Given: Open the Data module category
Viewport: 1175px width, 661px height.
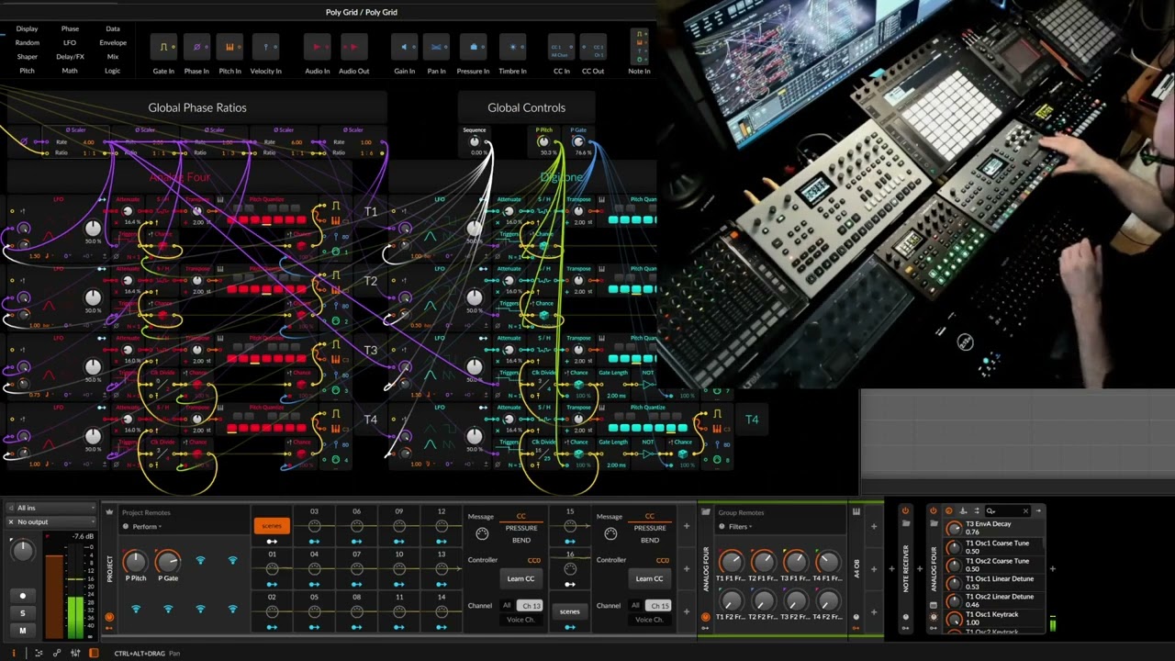Looking at the screenshot, I should [x=113, y=28].
